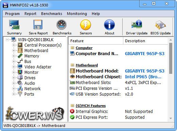
Task: Start Driver Update from toolbar
Action: point(137,24)
